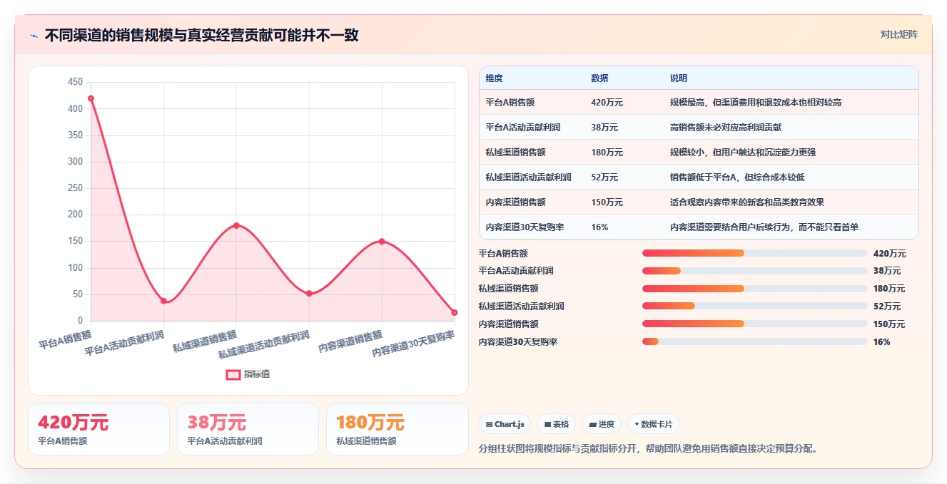The image size is (947, 484).
Task: Click the x-axis label 私域渠道销售额
Action: coord(205,341)
